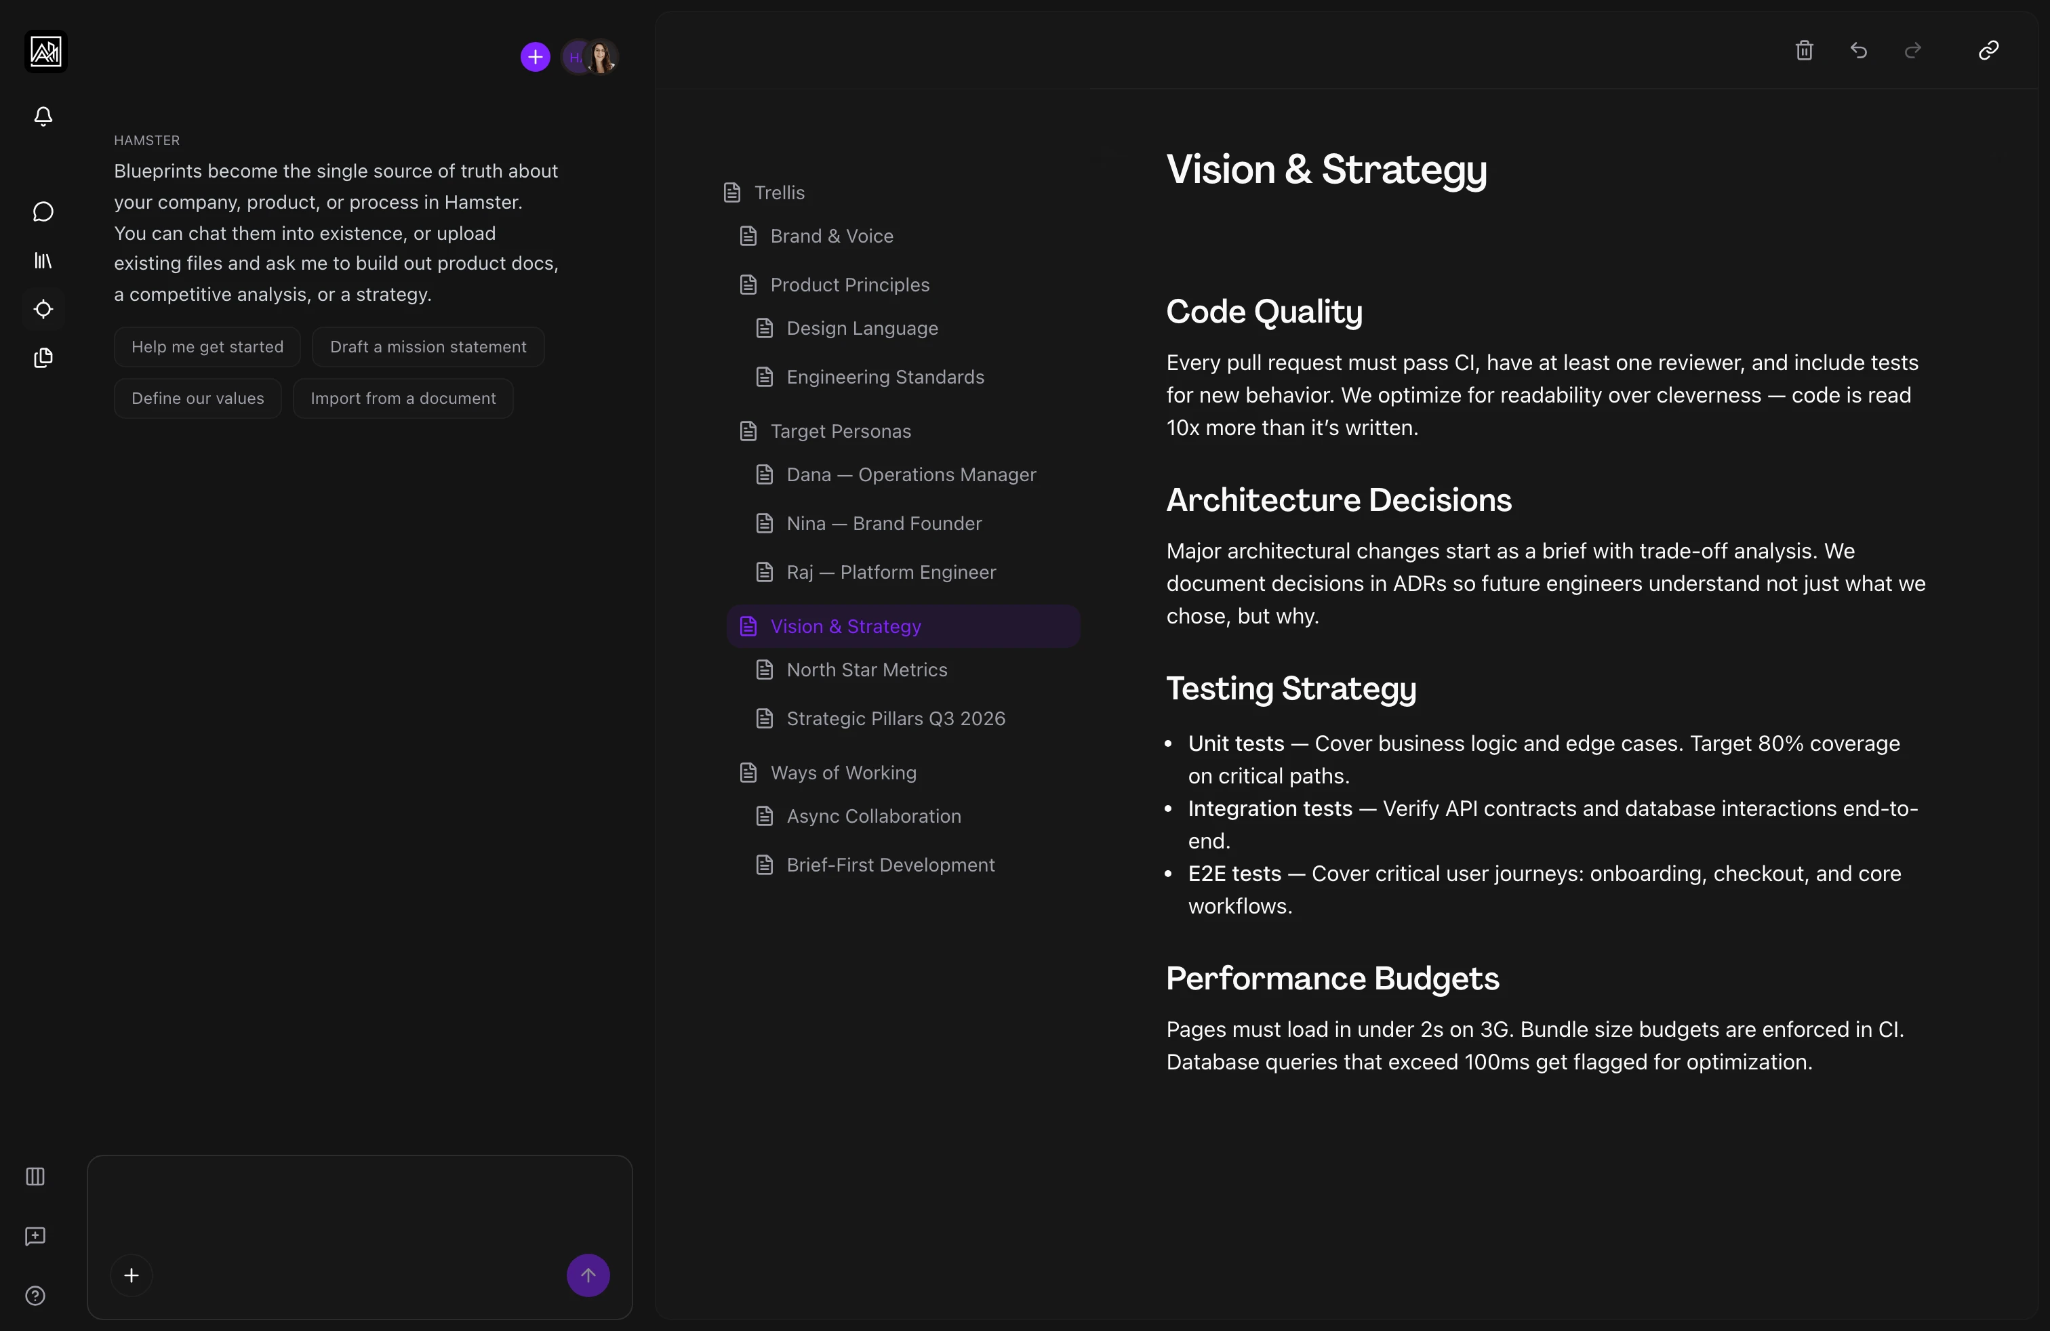Open the library icon in sidebar
The width and height of the screenshot is (2050, 1331).
(43, 260)
